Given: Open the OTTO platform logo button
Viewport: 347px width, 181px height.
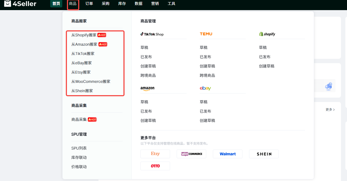Looking at the screenshot, I should [x=155, y=166].
